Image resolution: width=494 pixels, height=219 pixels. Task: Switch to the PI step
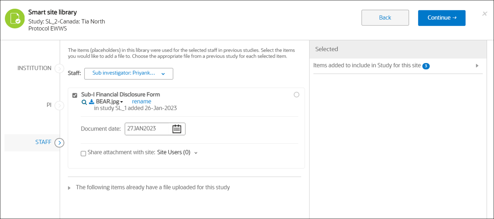pyautogui.click(x=49, y=105)
